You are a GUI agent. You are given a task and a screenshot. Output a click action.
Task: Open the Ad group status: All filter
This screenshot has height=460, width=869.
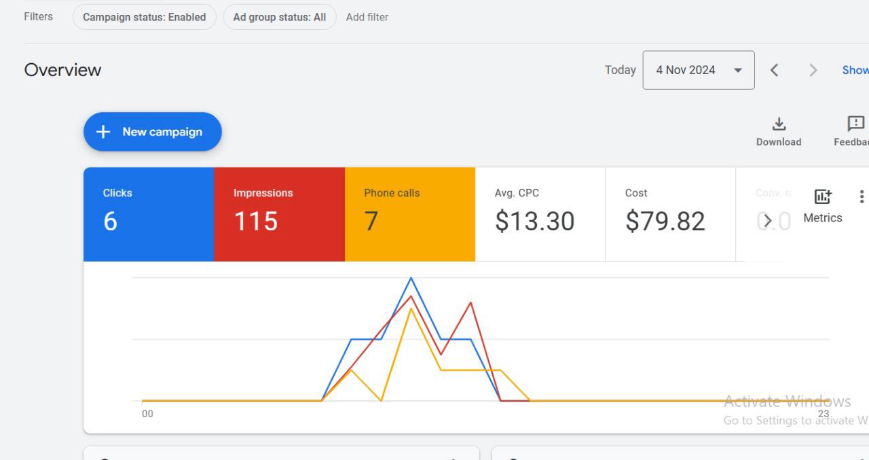click(x=280, y=17)
